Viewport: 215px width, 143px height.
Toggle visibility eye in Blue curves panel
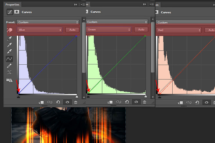(67, 102)
